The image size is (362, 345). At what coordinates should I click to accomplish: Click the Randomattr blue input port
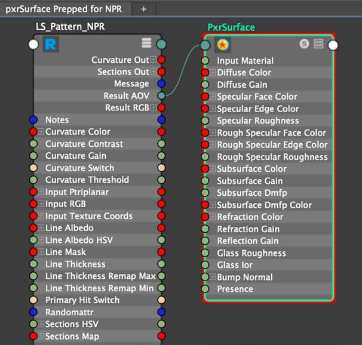33,312
